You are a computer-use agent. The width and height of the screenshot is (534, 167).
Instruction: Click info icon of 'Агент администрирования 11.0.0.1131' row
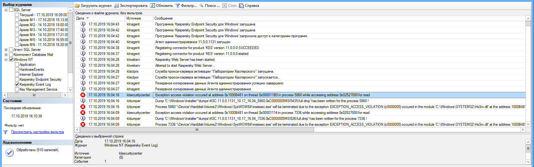(x=83, y=42)
